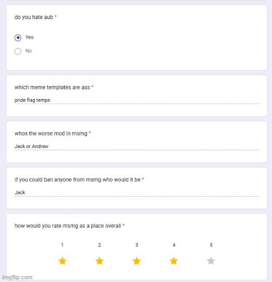Click the imgflip.com watermark link
This screenshot has width=272, height=282.
point(17,277)
